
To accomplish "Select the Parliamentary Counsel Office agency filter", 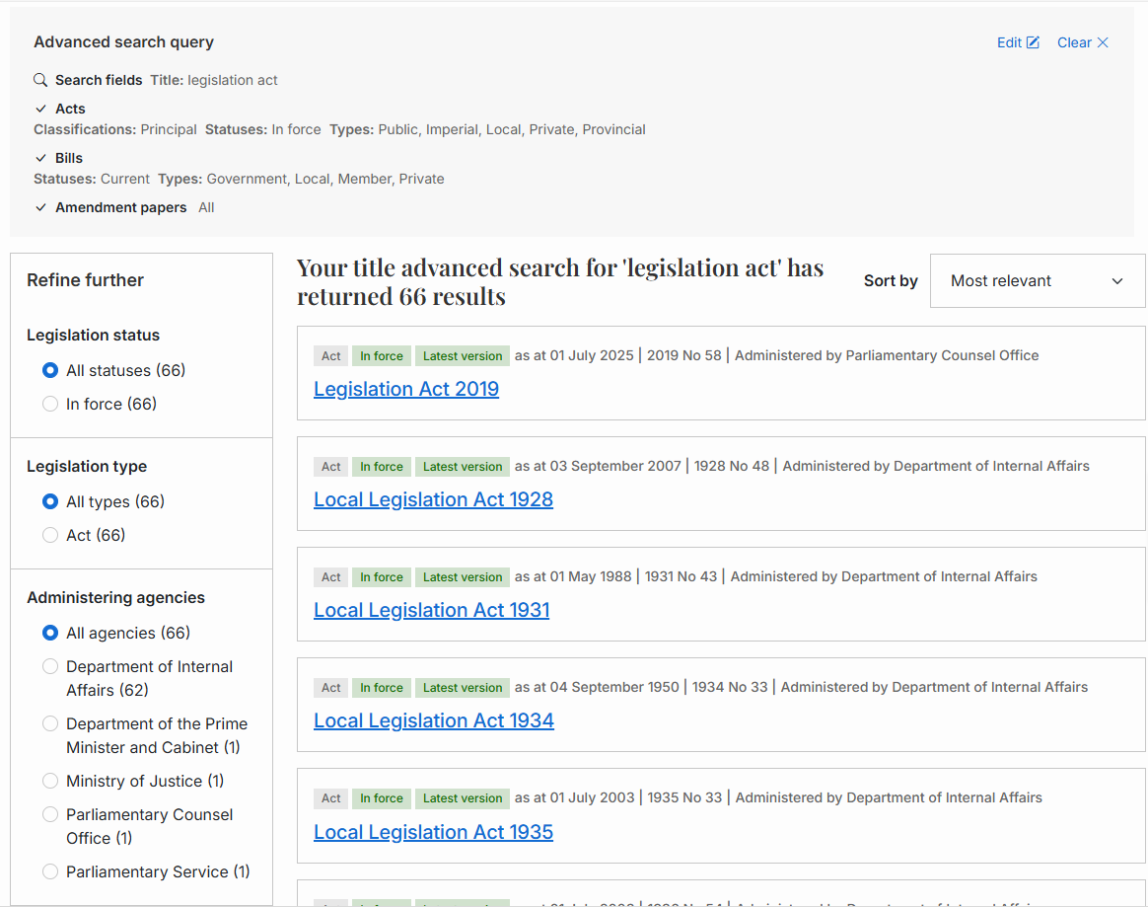I will click(x=50, y=814).
